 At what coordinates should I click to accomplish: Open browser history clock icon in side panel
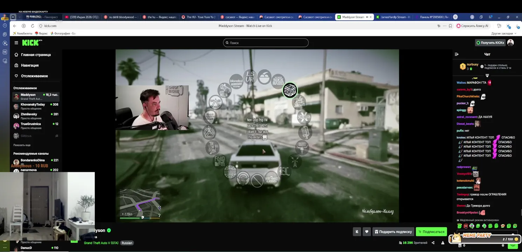point(5,26)
